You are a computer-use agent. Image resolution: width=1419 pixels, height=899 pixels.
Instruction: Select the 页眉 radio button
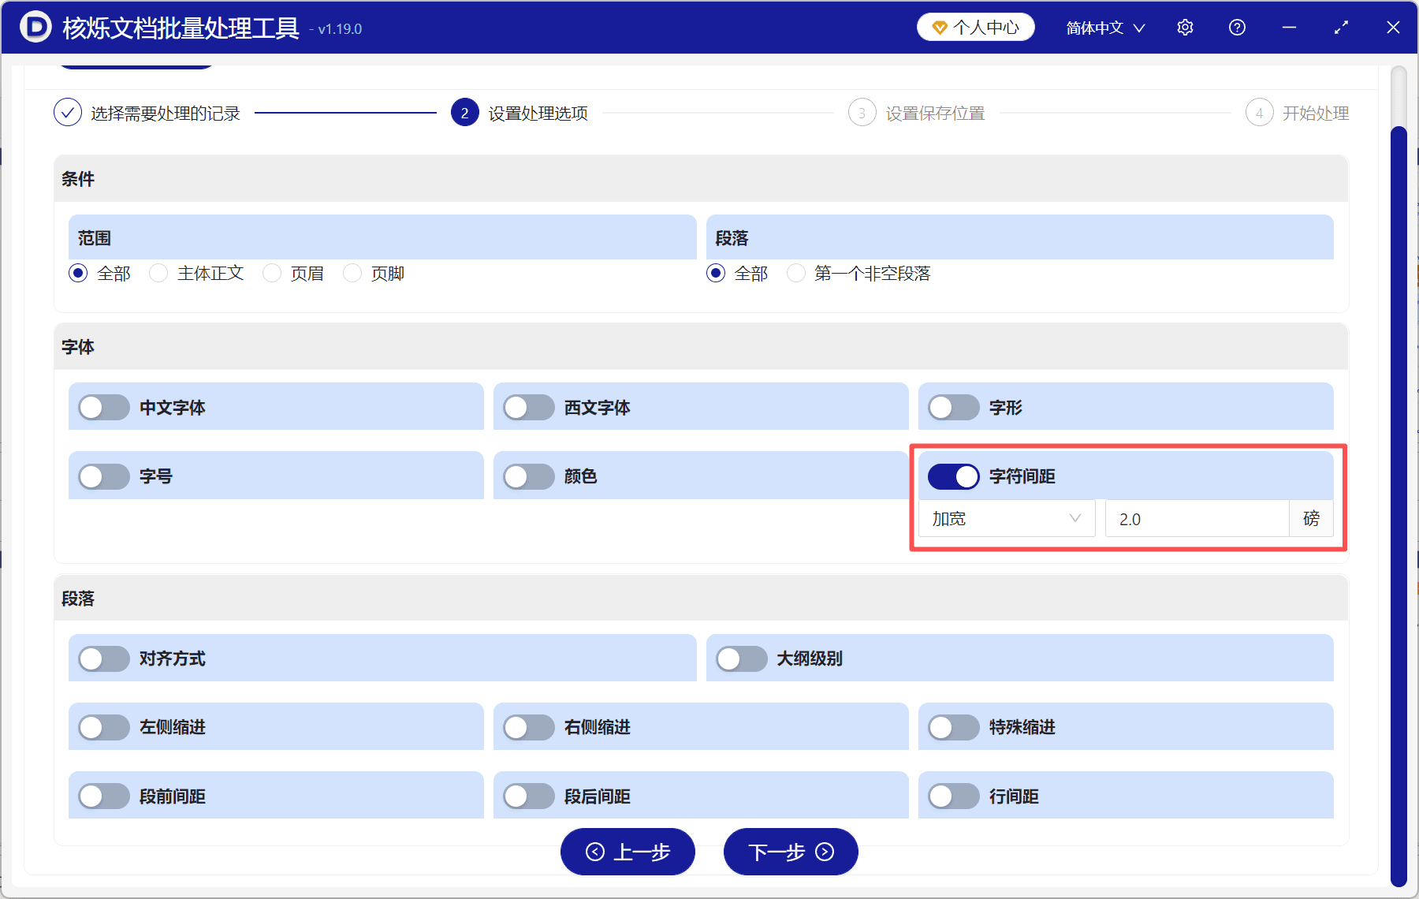click(x=272, y=273)
